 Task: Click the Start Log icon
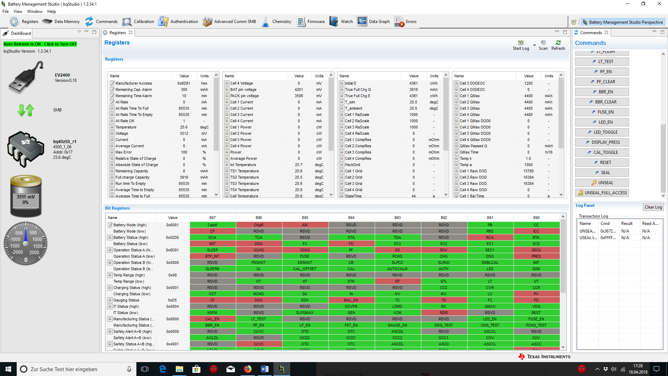coord(521,43)
